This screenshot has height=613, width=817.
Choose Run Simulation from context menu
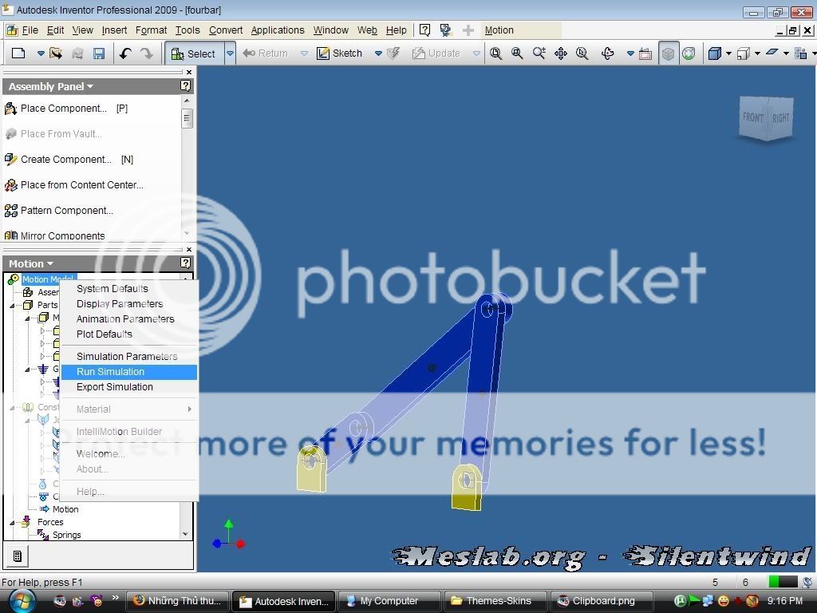129,372
